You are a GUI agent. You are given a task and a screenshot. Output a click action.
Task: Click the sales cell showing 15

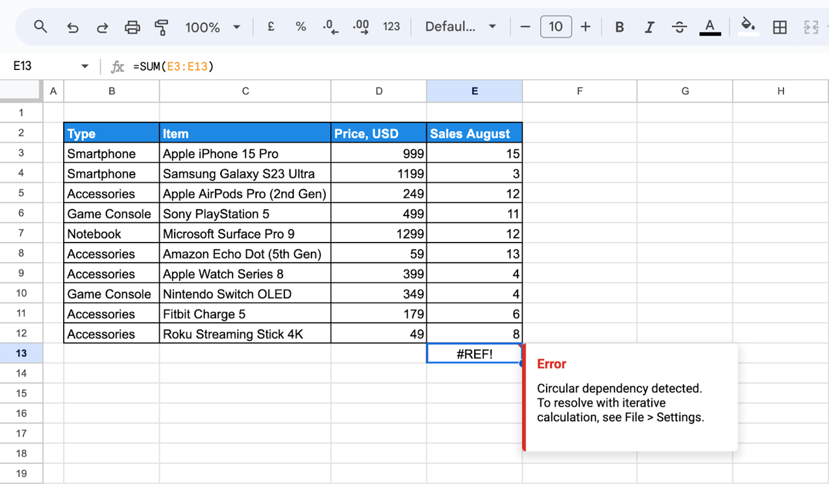coord(475,153)
